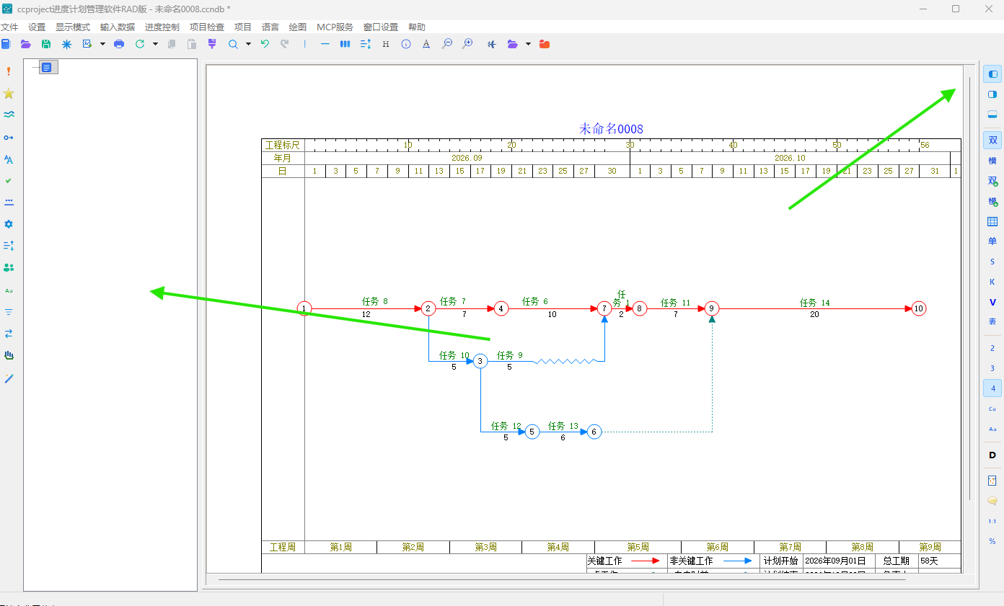
Task: Click the zoom out magnifier icon
Action: coord(447,44)
